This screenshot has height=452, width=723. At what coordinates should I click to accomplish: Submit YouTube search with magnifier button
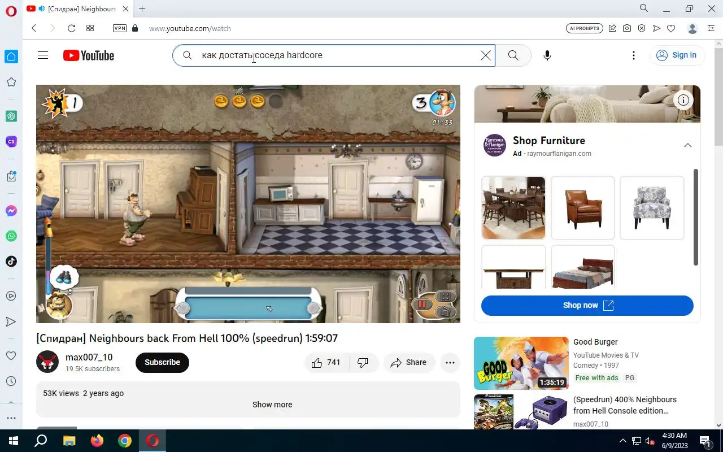click(x=513, y=55)
